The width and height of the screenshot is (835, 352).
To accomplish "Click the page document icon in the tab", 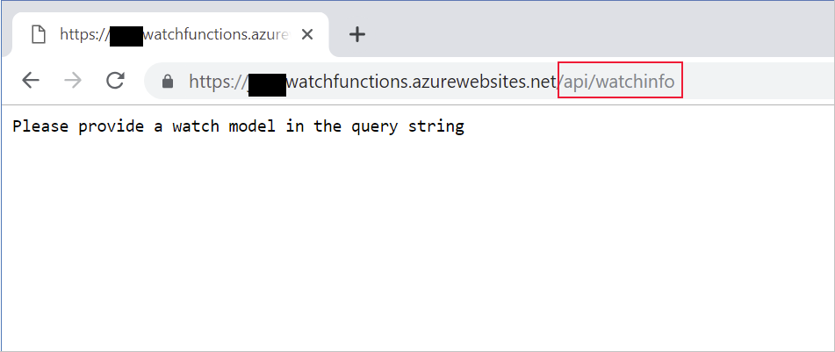I will tap(37, 35).
